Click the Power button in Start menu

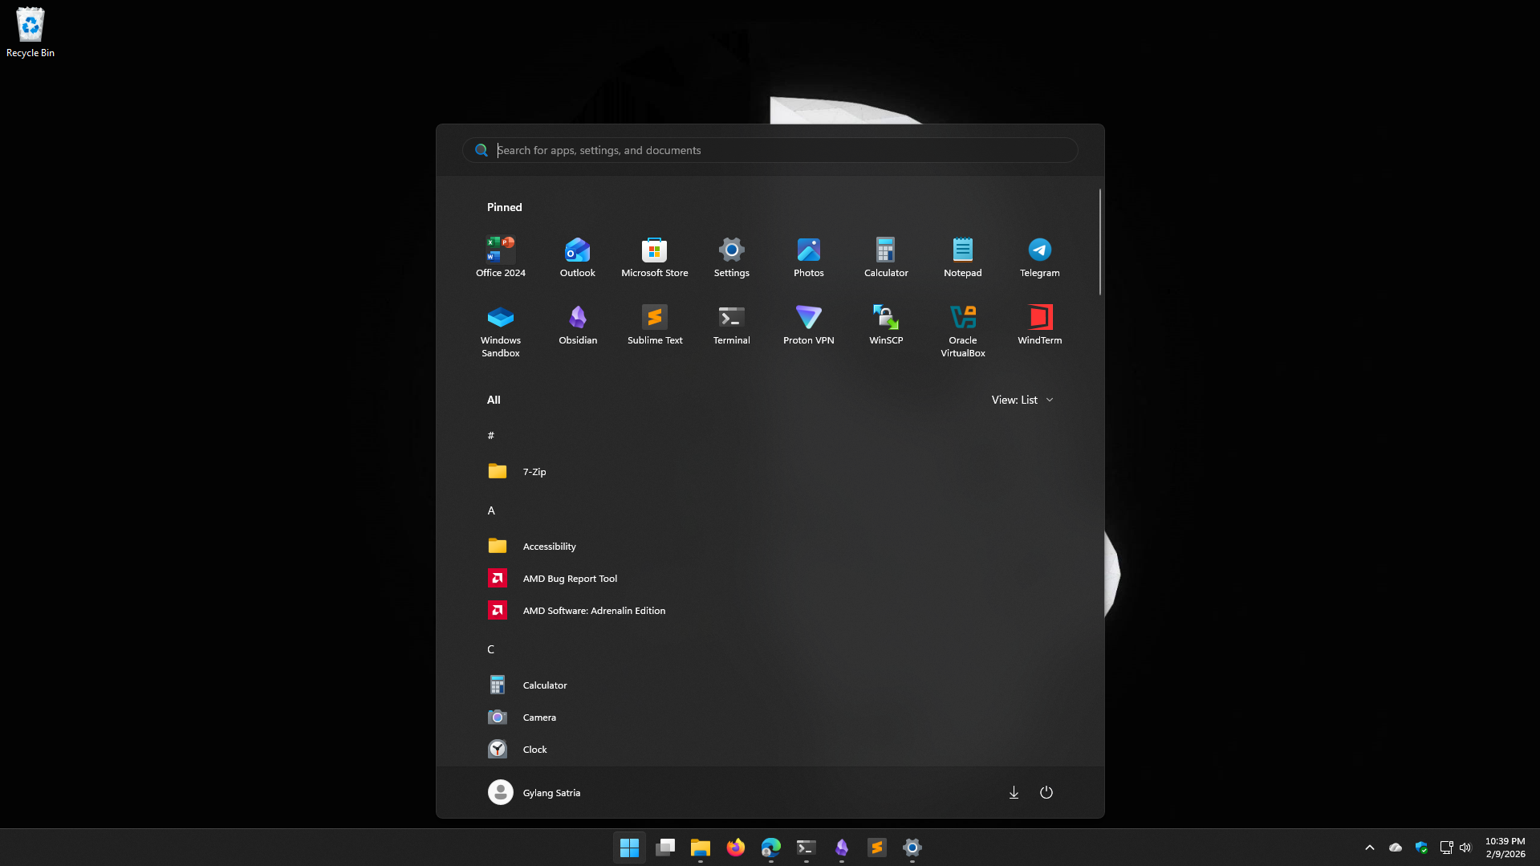pyautogui.click(x=1046, y=792)
